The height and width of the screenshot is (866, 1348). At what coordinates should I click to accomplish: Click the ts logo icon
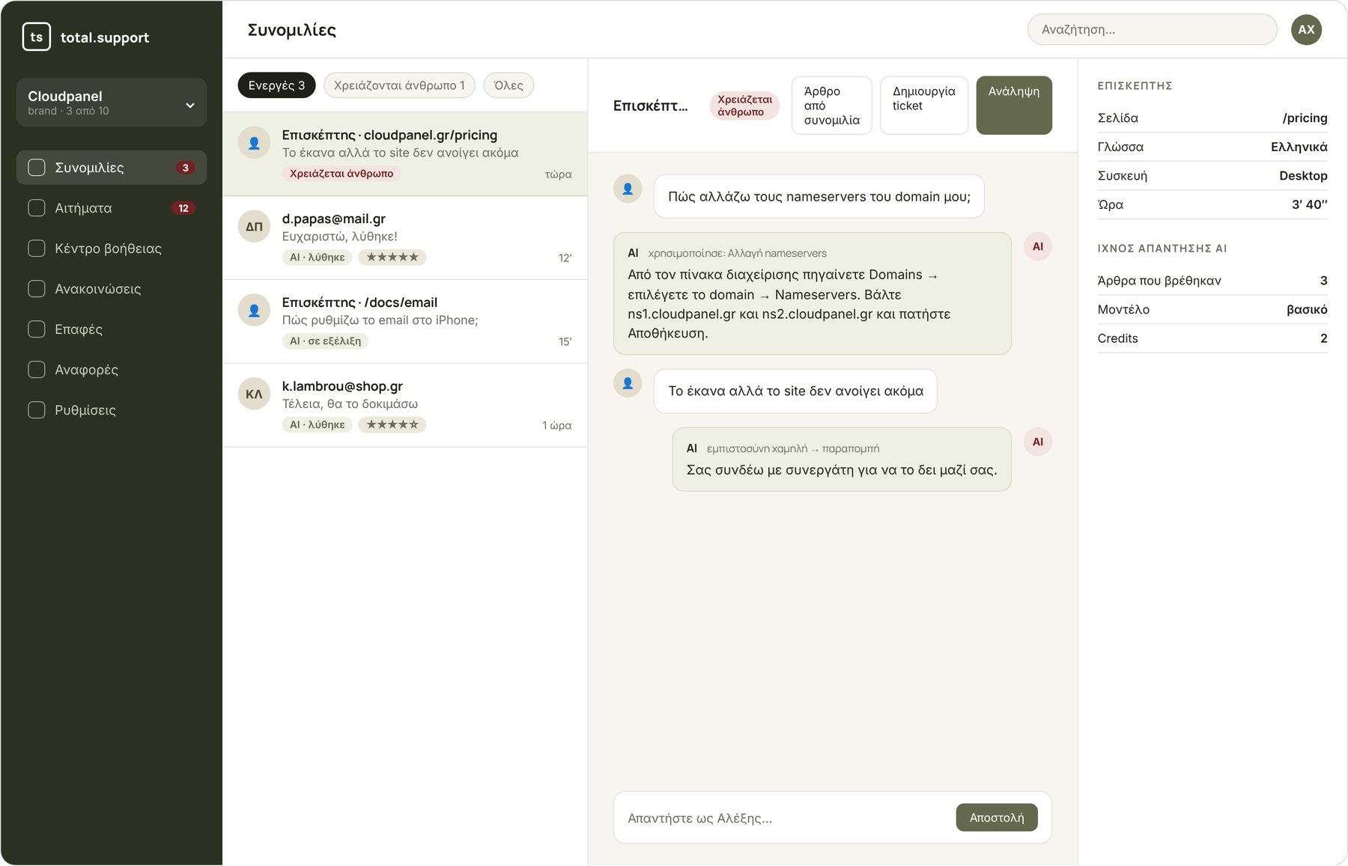pyautogui.click(x=37, y=37)
